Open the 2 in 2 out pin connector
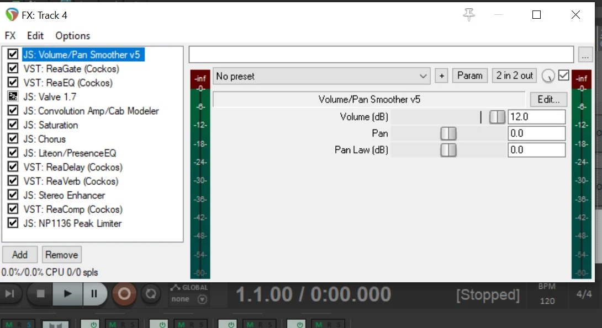The width and height of the screenshot is (602, 328). 515,76
